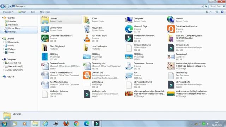The width and height of the screenshot is (226, 127).
Task: Open Internet Explorer from the taskbar
Action: tap(46, 124)
